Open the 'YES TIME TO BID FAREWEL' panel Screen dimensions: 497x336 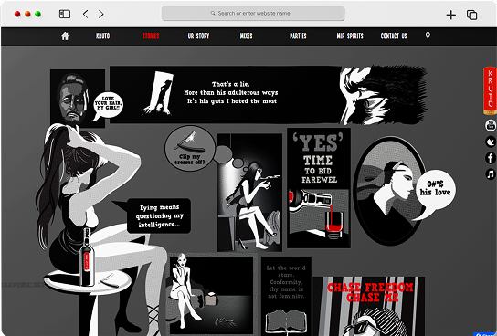click(x=319, y=188)
